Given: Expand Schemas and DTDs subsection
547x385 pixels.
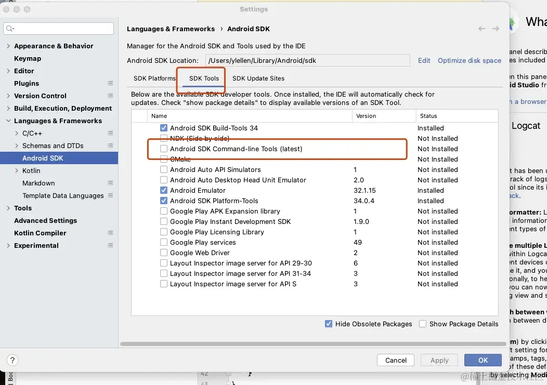Looking at the screenshot, I should tap(17, 146).
